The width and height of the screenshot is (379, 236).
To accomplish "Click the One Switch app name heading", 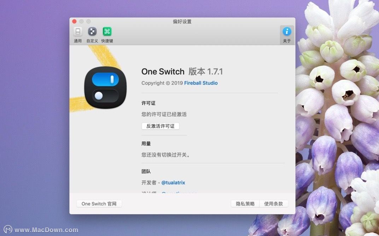I will [x=163, y=72].
